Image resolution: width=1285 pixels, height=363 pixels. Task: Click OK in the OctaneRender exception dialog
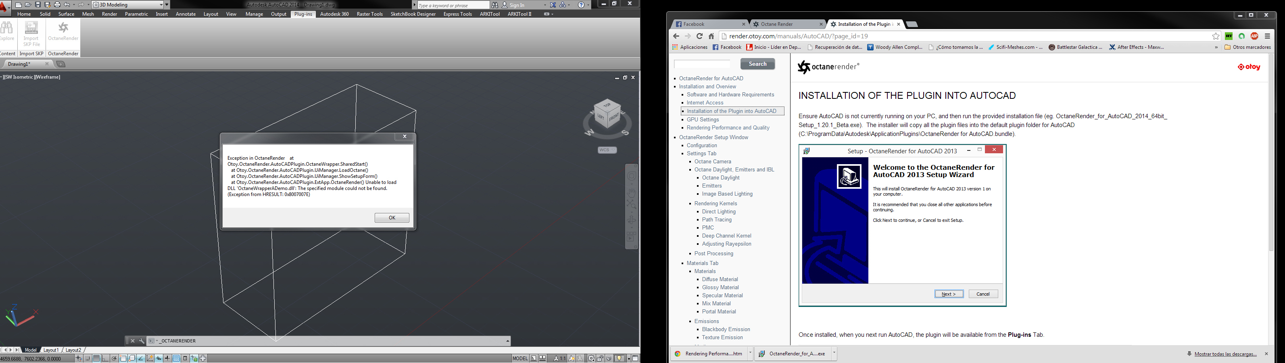(x=392, y=218)
